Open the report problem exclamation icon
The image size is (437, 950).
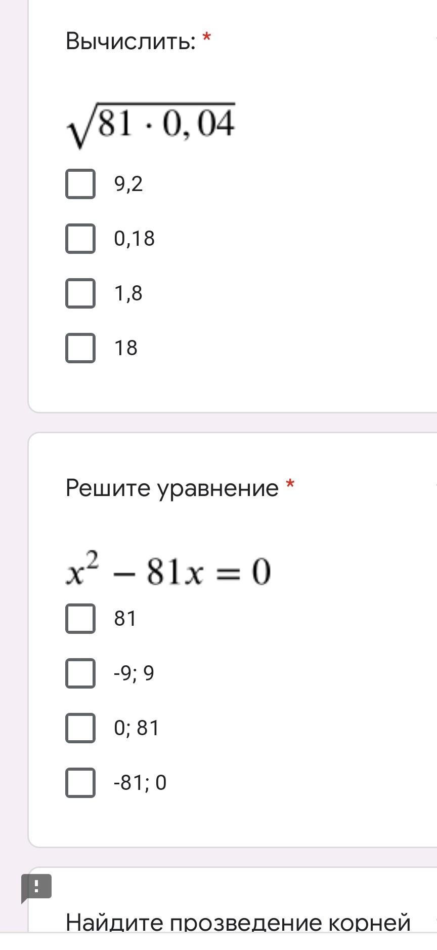36,887
